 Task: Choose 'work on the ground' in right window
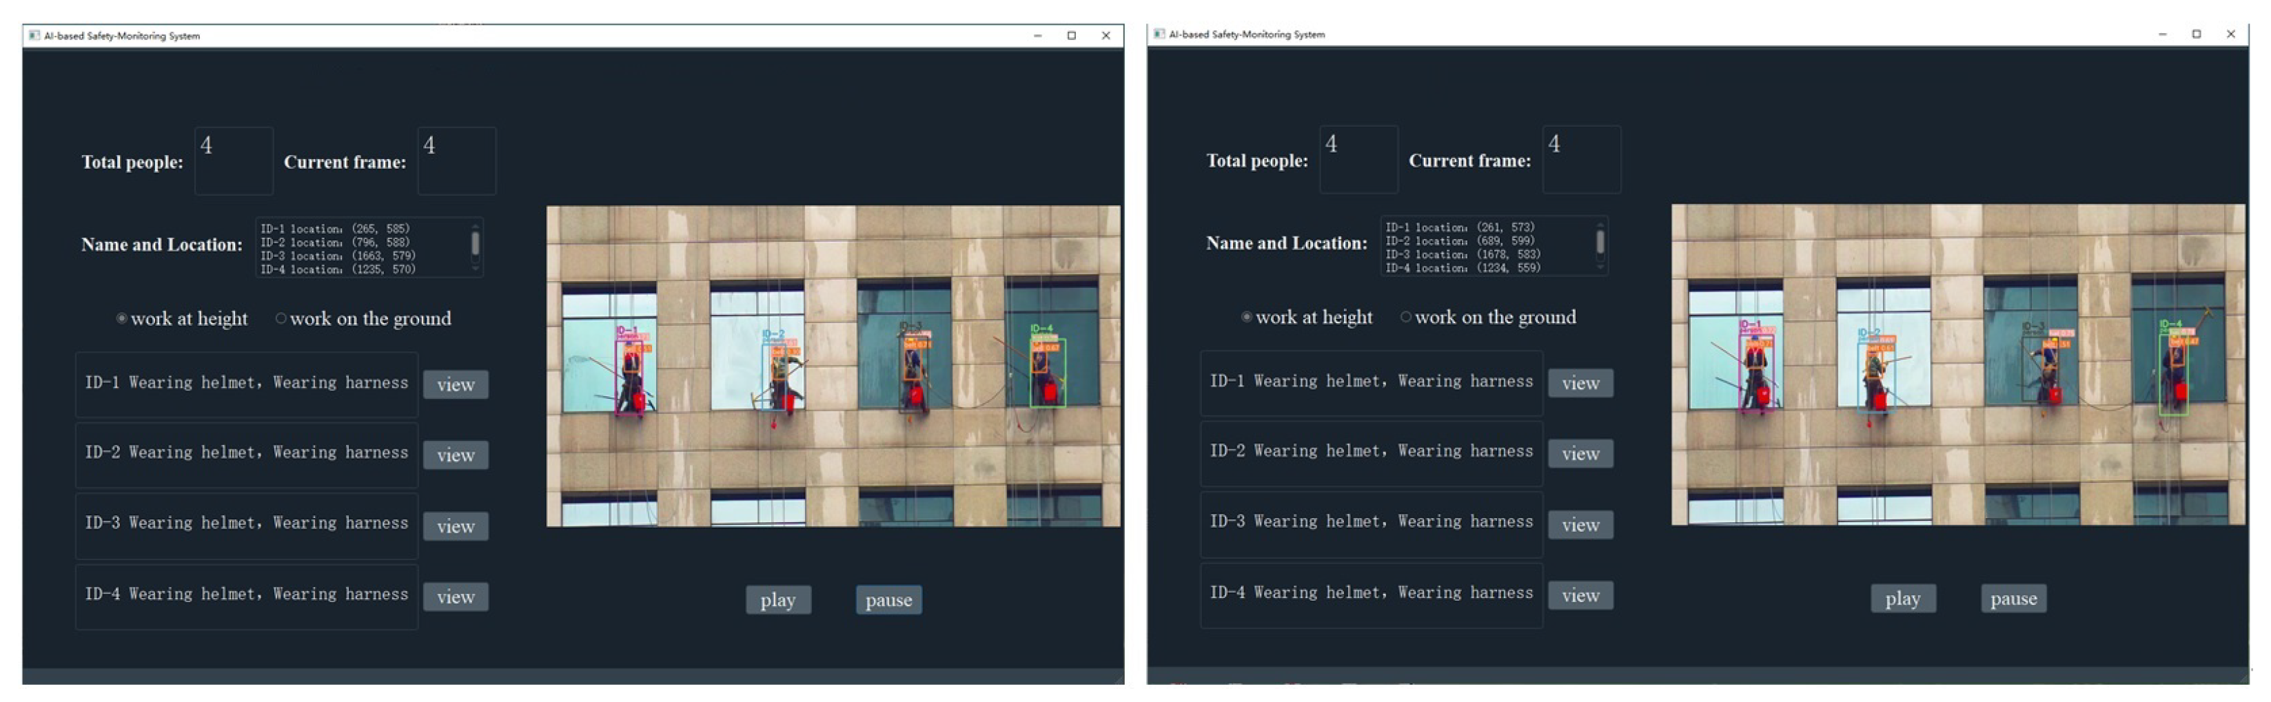(x=1405, y=316)
